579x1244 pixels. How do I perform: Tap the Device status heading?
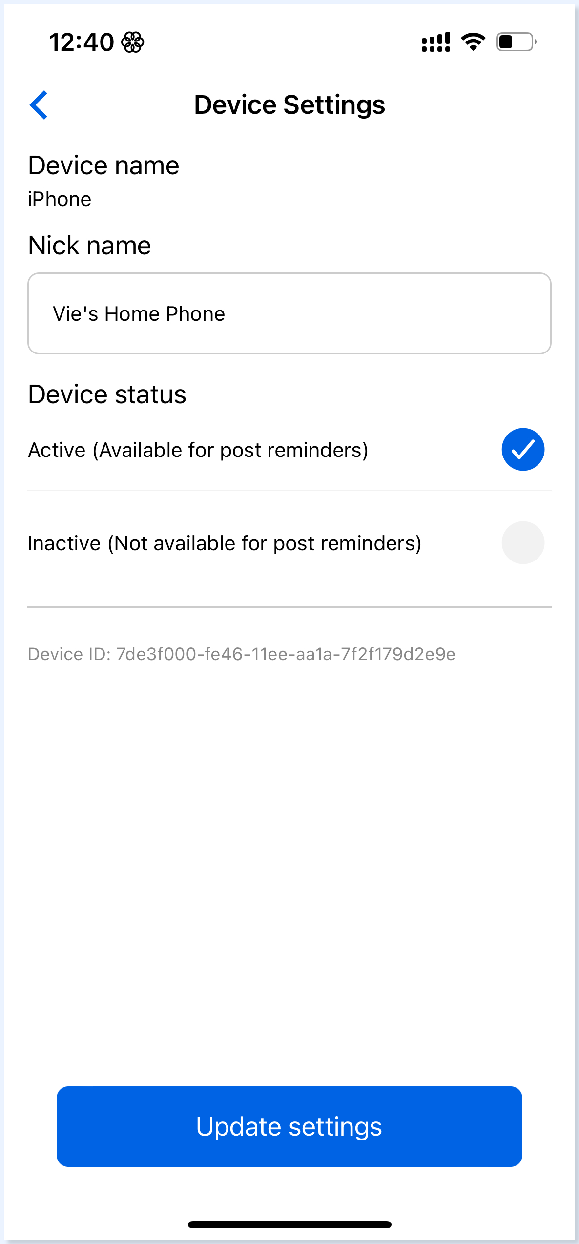[107, 394]
